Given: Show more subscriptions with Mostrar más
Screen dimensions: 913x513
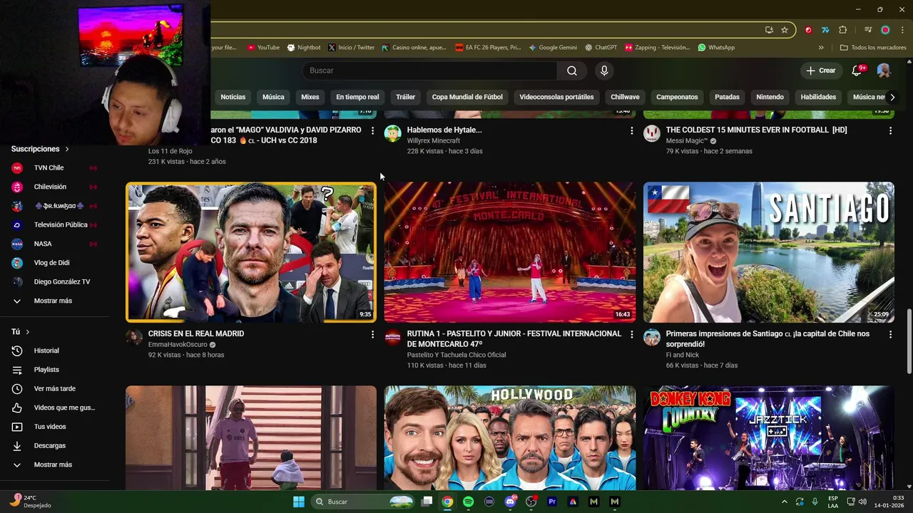Looking at the screenshot, I should [54, 301].
